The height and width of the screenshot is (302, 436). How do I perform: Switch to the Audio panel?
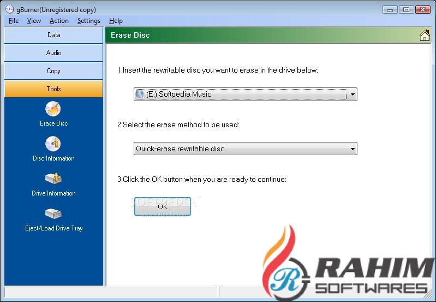53,53
